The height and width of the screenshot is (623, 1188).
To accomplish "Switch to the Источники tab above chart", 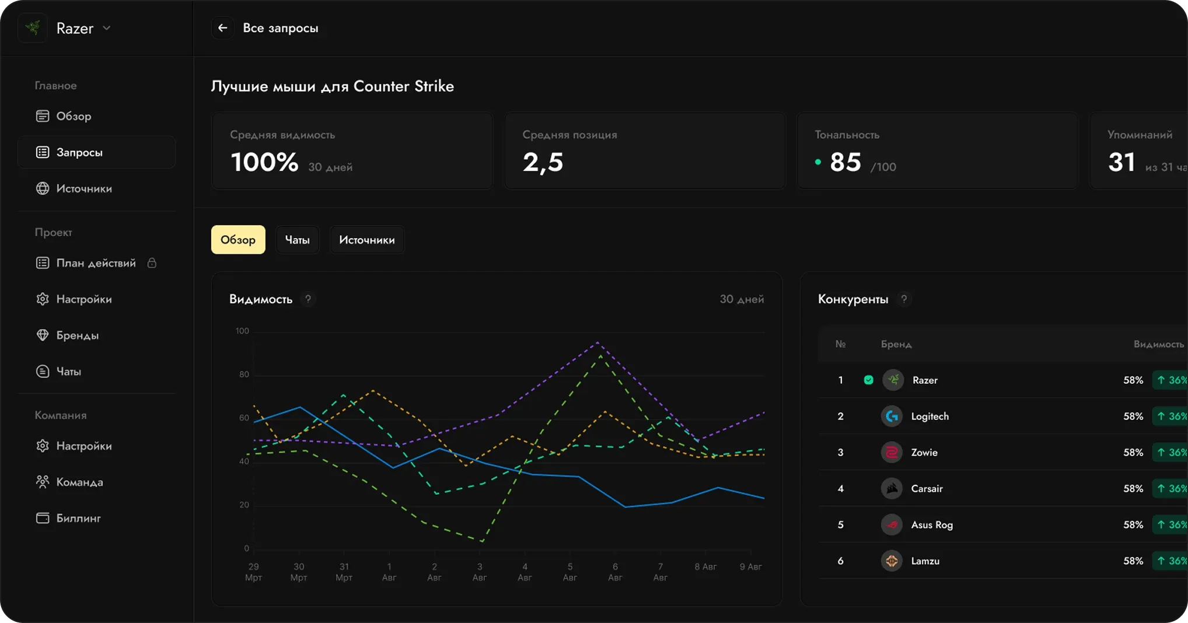I will click(x=367, y=240).
